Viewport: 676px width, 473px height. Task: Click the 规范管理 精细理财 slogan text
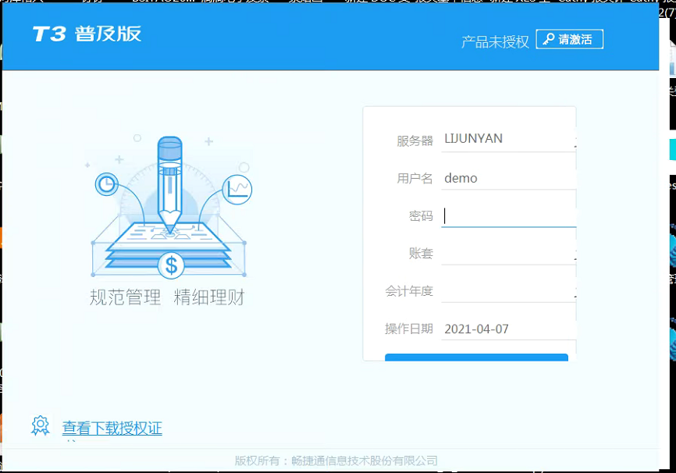pos(167,297)
